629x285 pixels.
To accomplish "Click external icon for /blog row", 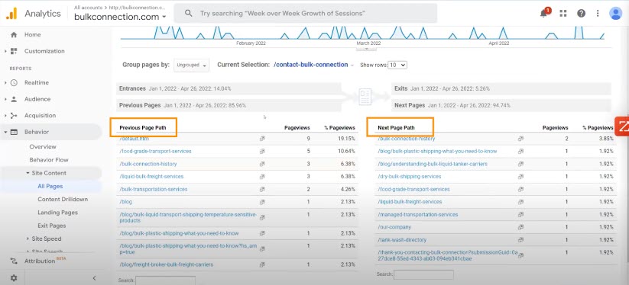I will tap(262, 202).
